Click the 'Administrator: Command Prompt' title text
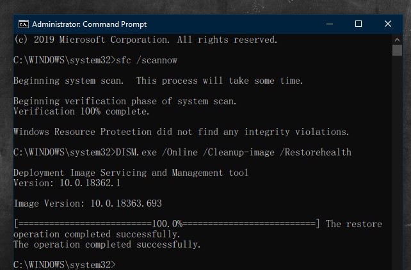The image size is (411, 270). tap(90, 24)
